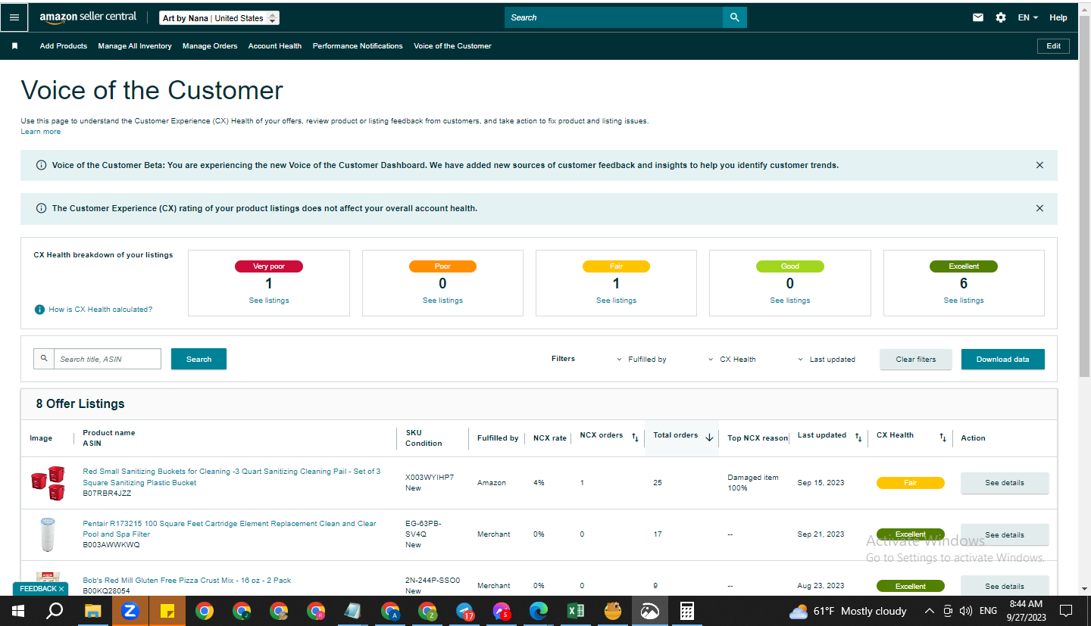This screenshot has width=1091, height=626.
Task: Select Voice of the Customer in the nav bar
Action: (x=452, y=46)
